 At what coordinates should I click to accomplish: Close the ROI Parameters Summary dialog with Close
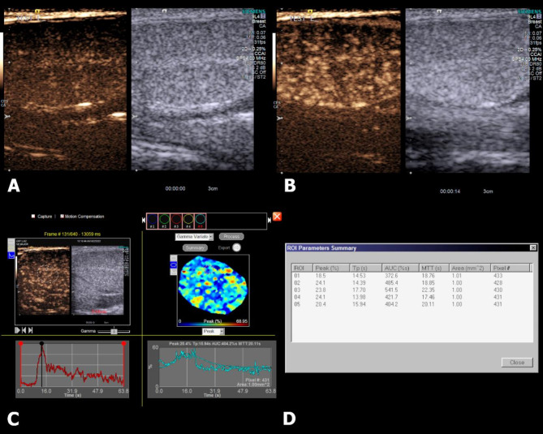tap(517, 363)
